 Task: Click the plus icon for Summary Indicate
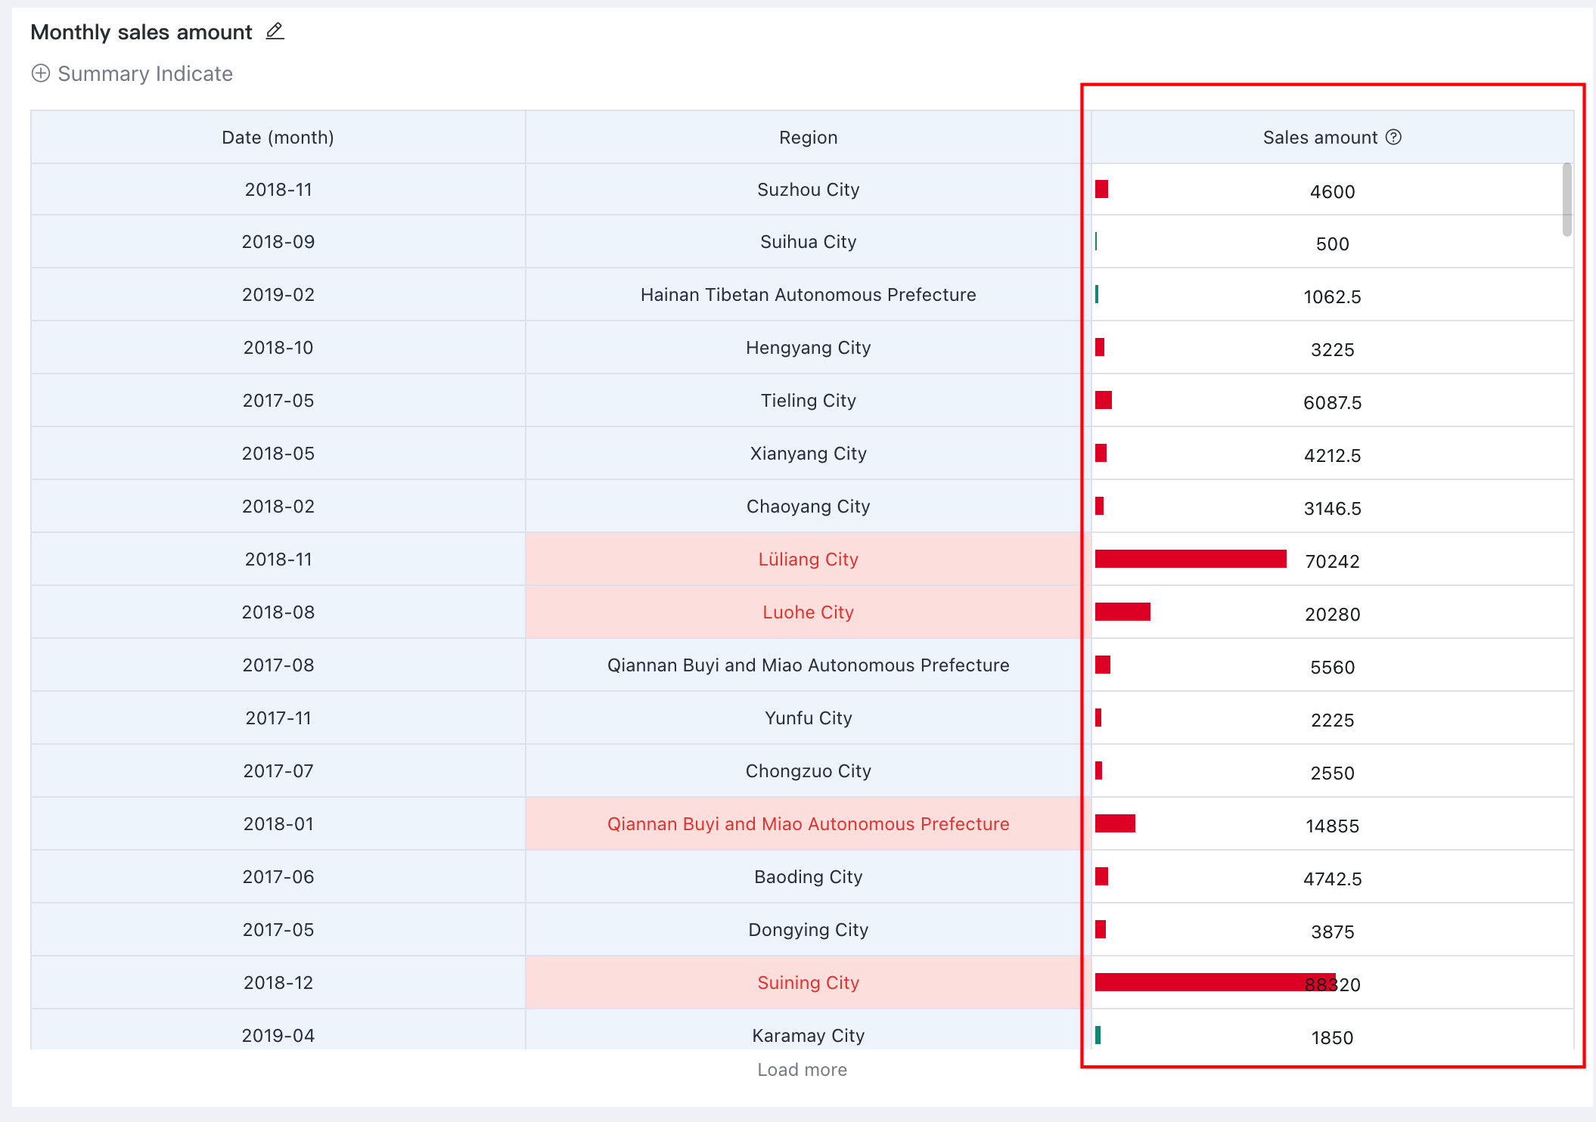pos(41,73)
